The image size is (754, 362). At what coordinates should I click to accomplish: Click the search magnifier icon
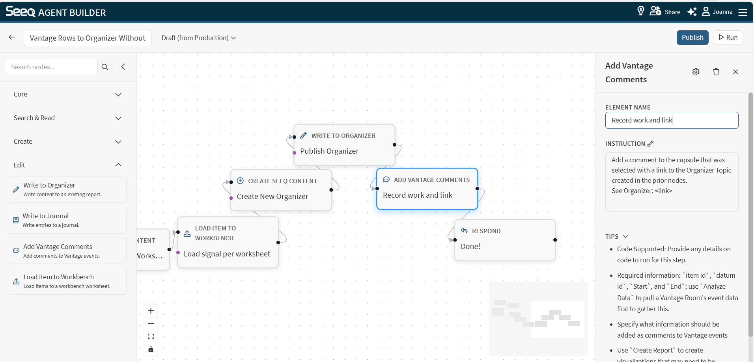point(105,67)
